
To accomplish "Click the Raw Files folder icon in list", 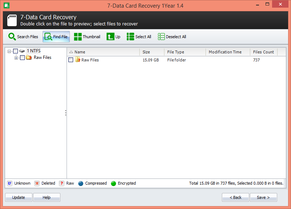I will (77, 60).
